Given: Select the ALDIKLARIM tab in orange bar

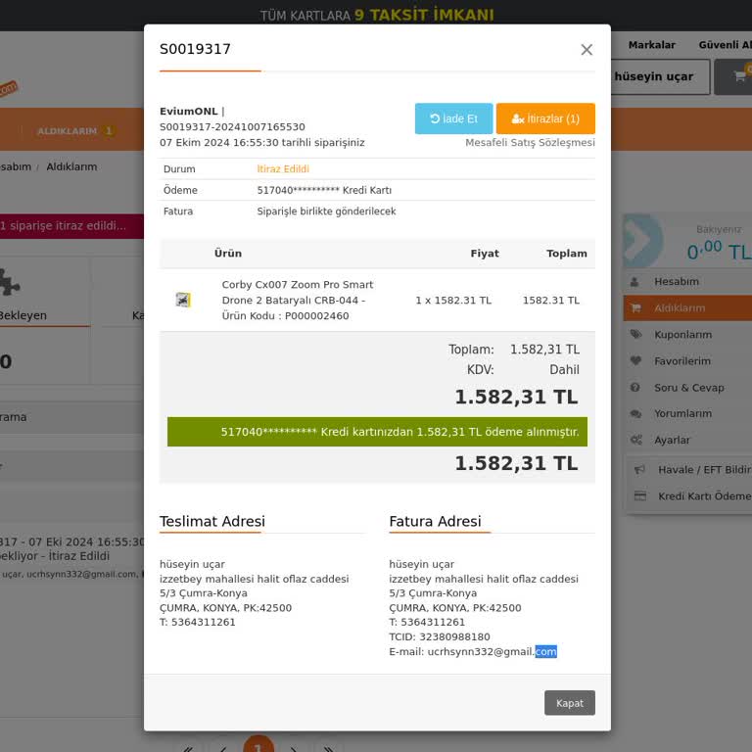Looking at the screenshot, I should coord(74,131).
